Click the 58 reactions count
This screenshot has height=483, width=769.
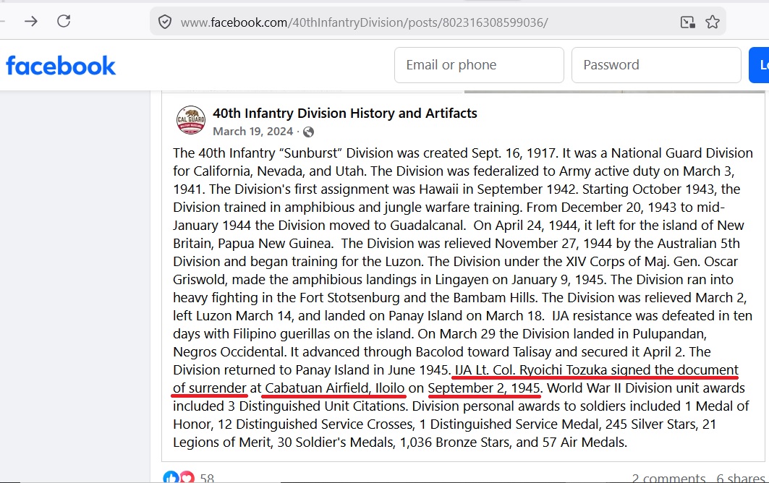[207, 478]
